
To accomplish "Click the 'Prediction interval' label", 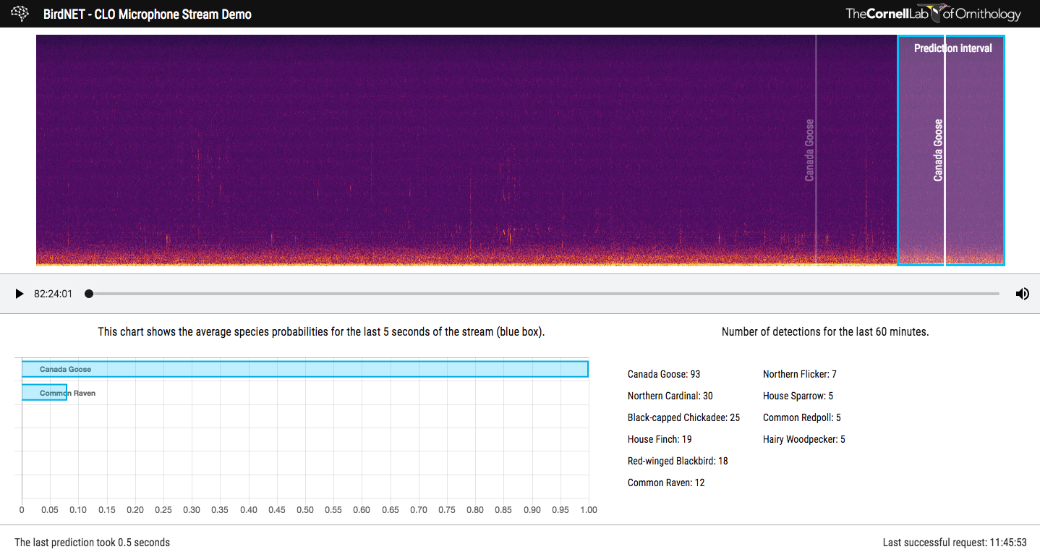I will (x=952, y=48).
